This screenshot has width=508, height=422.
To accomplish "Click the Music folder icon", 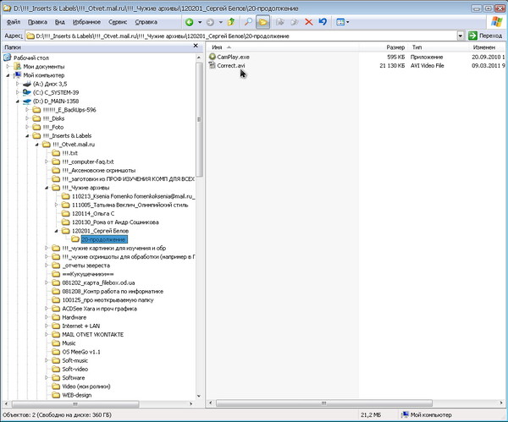I will pos(56,343).
